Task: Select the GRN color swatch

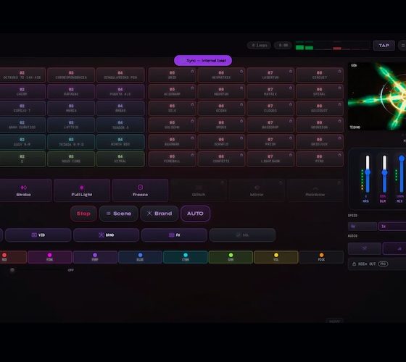Action: click(231, 257)
